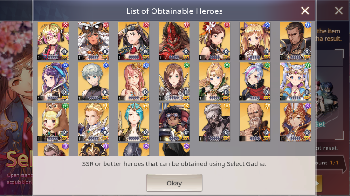This screenshot has height=196, width=350.
Task: Open the dark-skinned armored man hero card
Action: click(x=295, y=41)
